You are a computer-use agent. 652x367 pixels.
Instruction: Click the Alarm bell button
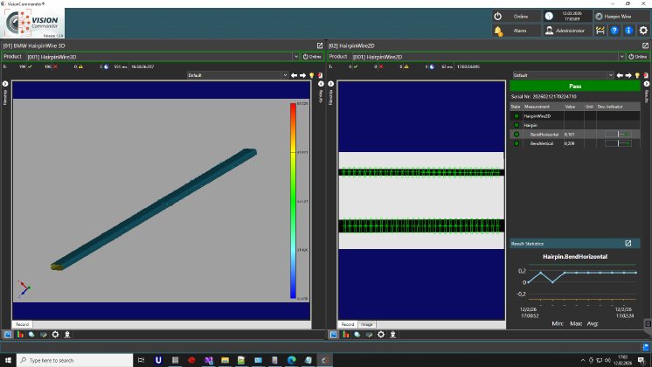(x=513, y=31)
